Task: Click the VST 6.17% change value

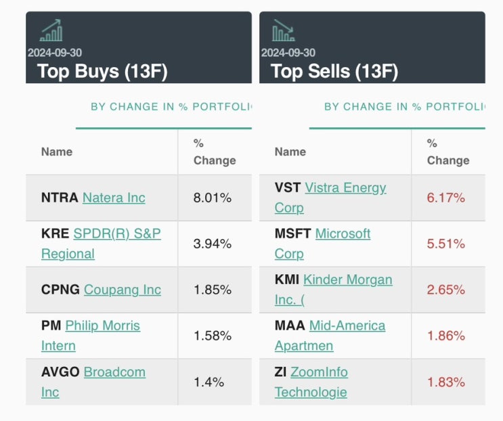Action: 445,198
